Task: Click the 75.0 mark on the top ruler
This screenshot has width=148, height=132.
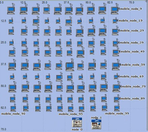Action: 131,2
